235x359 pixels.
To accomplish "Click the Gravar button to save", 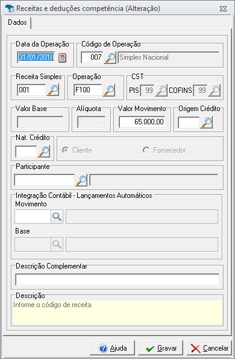I will point(161,348).
